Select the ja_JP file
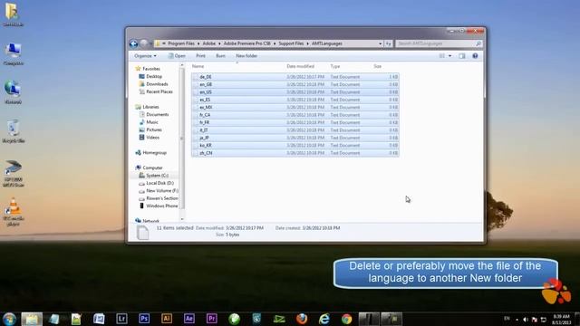Screen dimensions: 580x326 pyautogui.click(x=295, y=138)
